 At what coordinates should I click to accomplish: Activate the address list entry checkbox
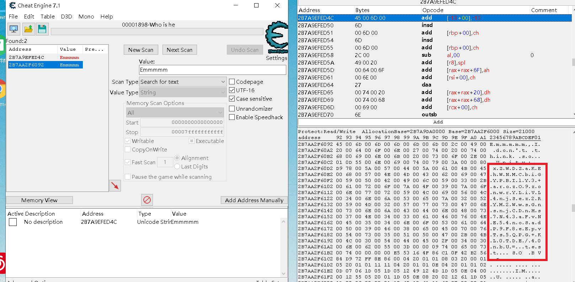[x=13, y=222]
